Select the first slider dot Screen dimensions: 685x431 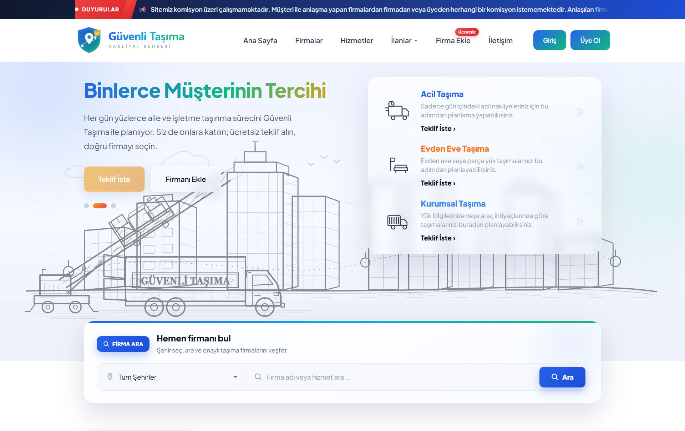(86, 206)
